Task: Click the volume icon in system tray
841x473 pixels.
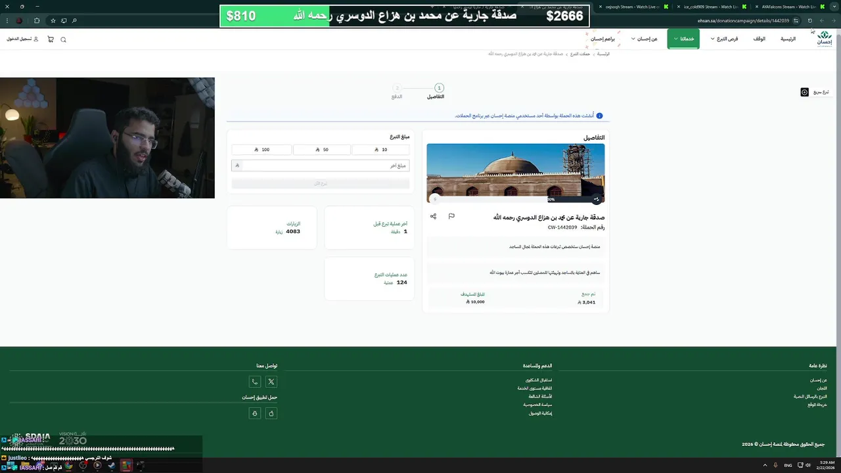Action: tap(807, 465)
